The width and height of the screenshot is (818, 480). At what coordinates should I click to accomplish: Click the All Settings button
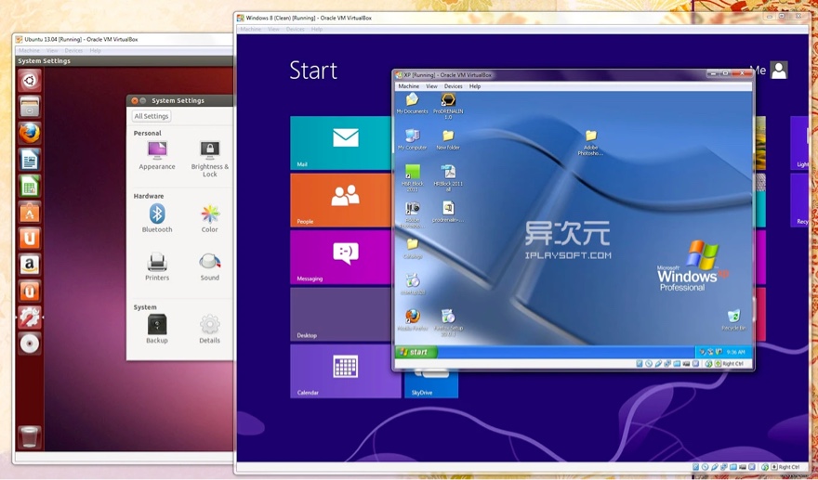point(152,116)
